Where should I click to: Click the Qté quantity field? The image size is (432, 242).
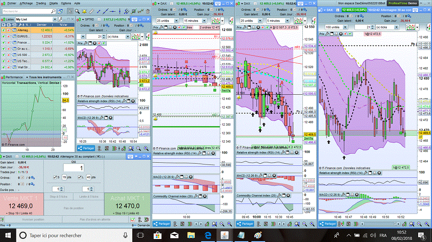tap(73, 168)
